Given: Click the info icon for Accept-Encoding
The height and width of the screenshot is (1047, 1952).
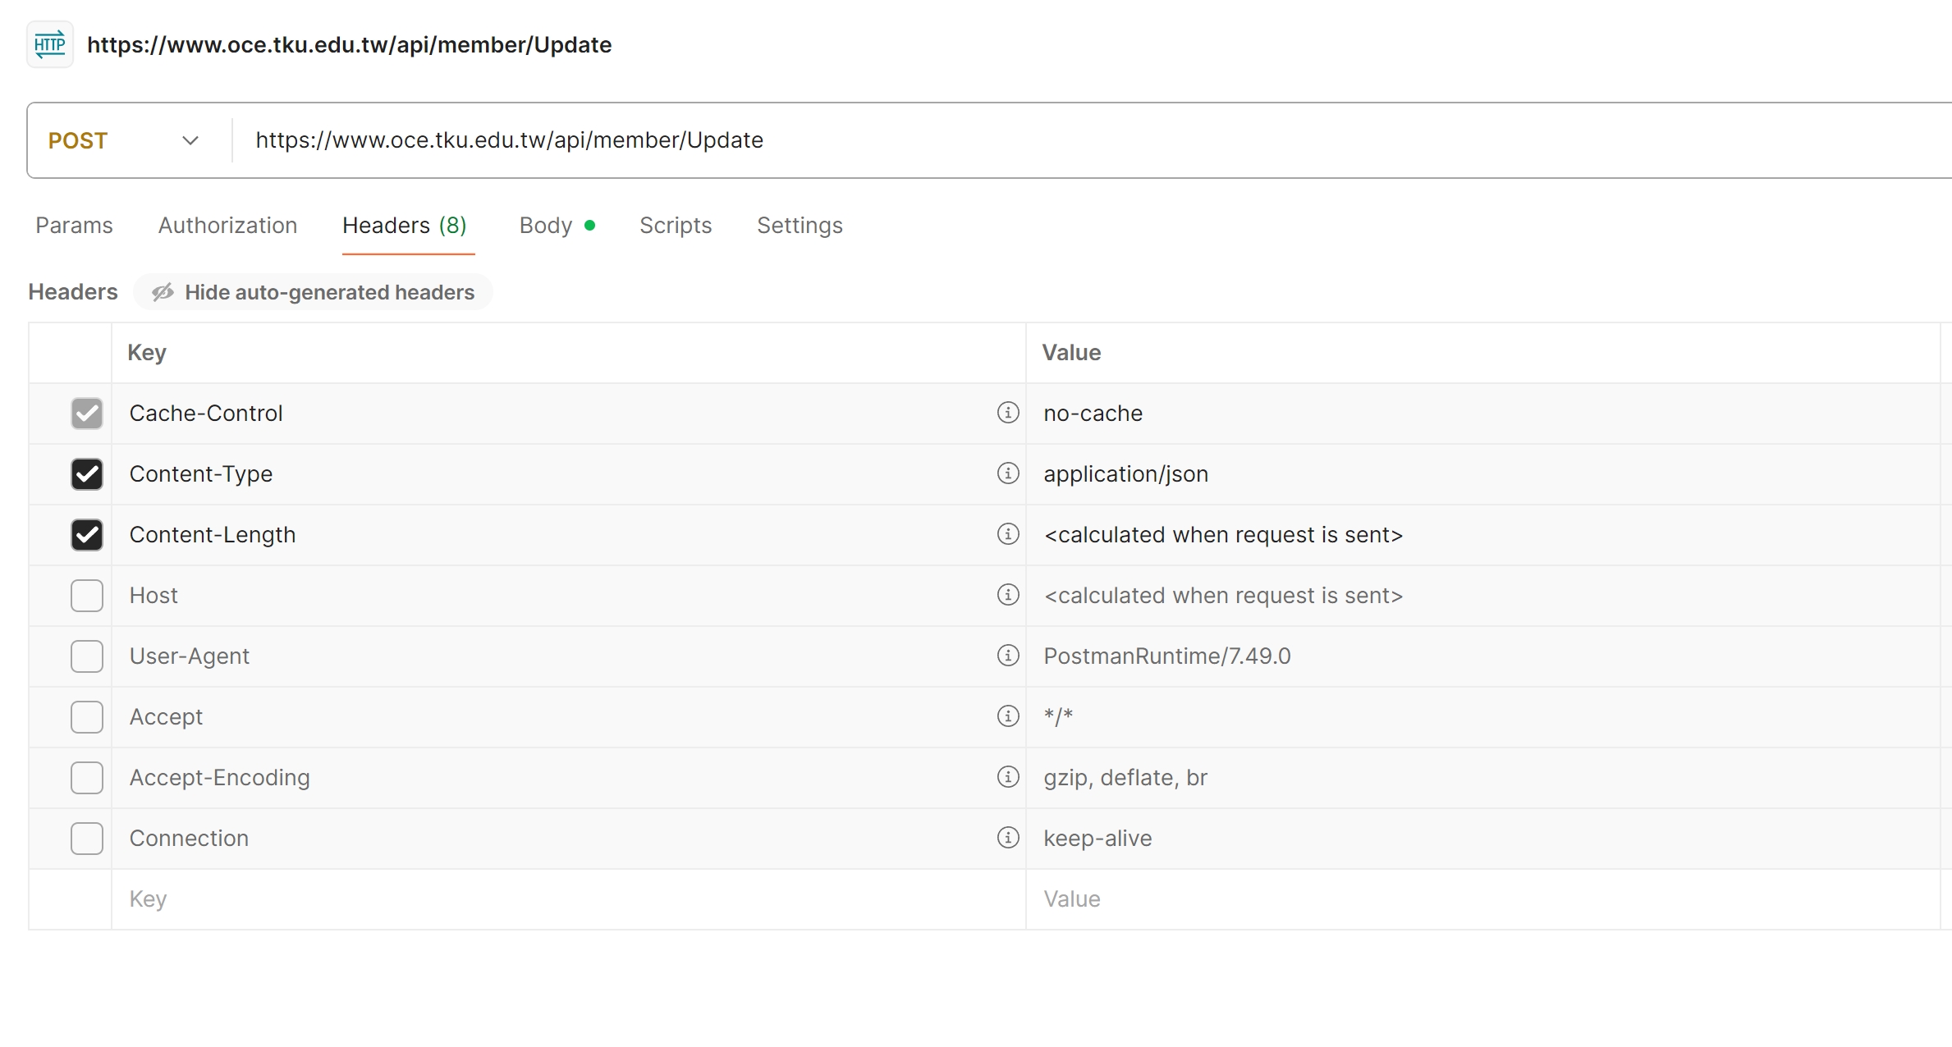Looking at the screenshot, I should coord(1007,777).
